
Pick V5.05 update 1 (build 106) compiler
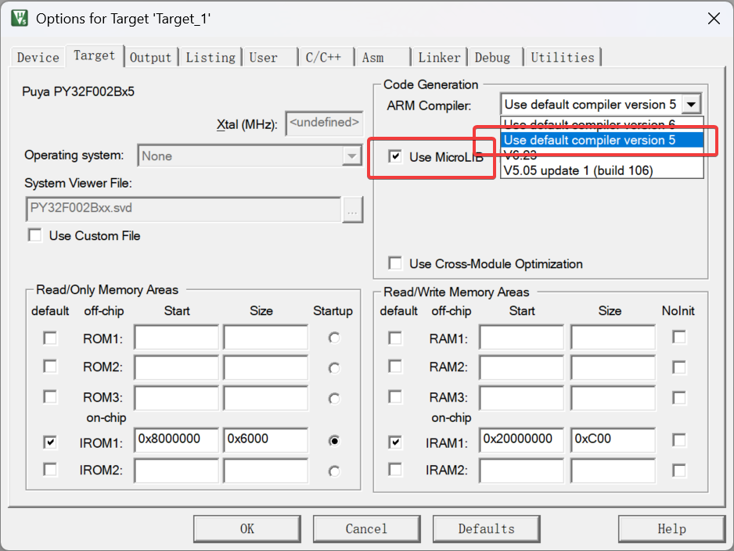point(602,170)
